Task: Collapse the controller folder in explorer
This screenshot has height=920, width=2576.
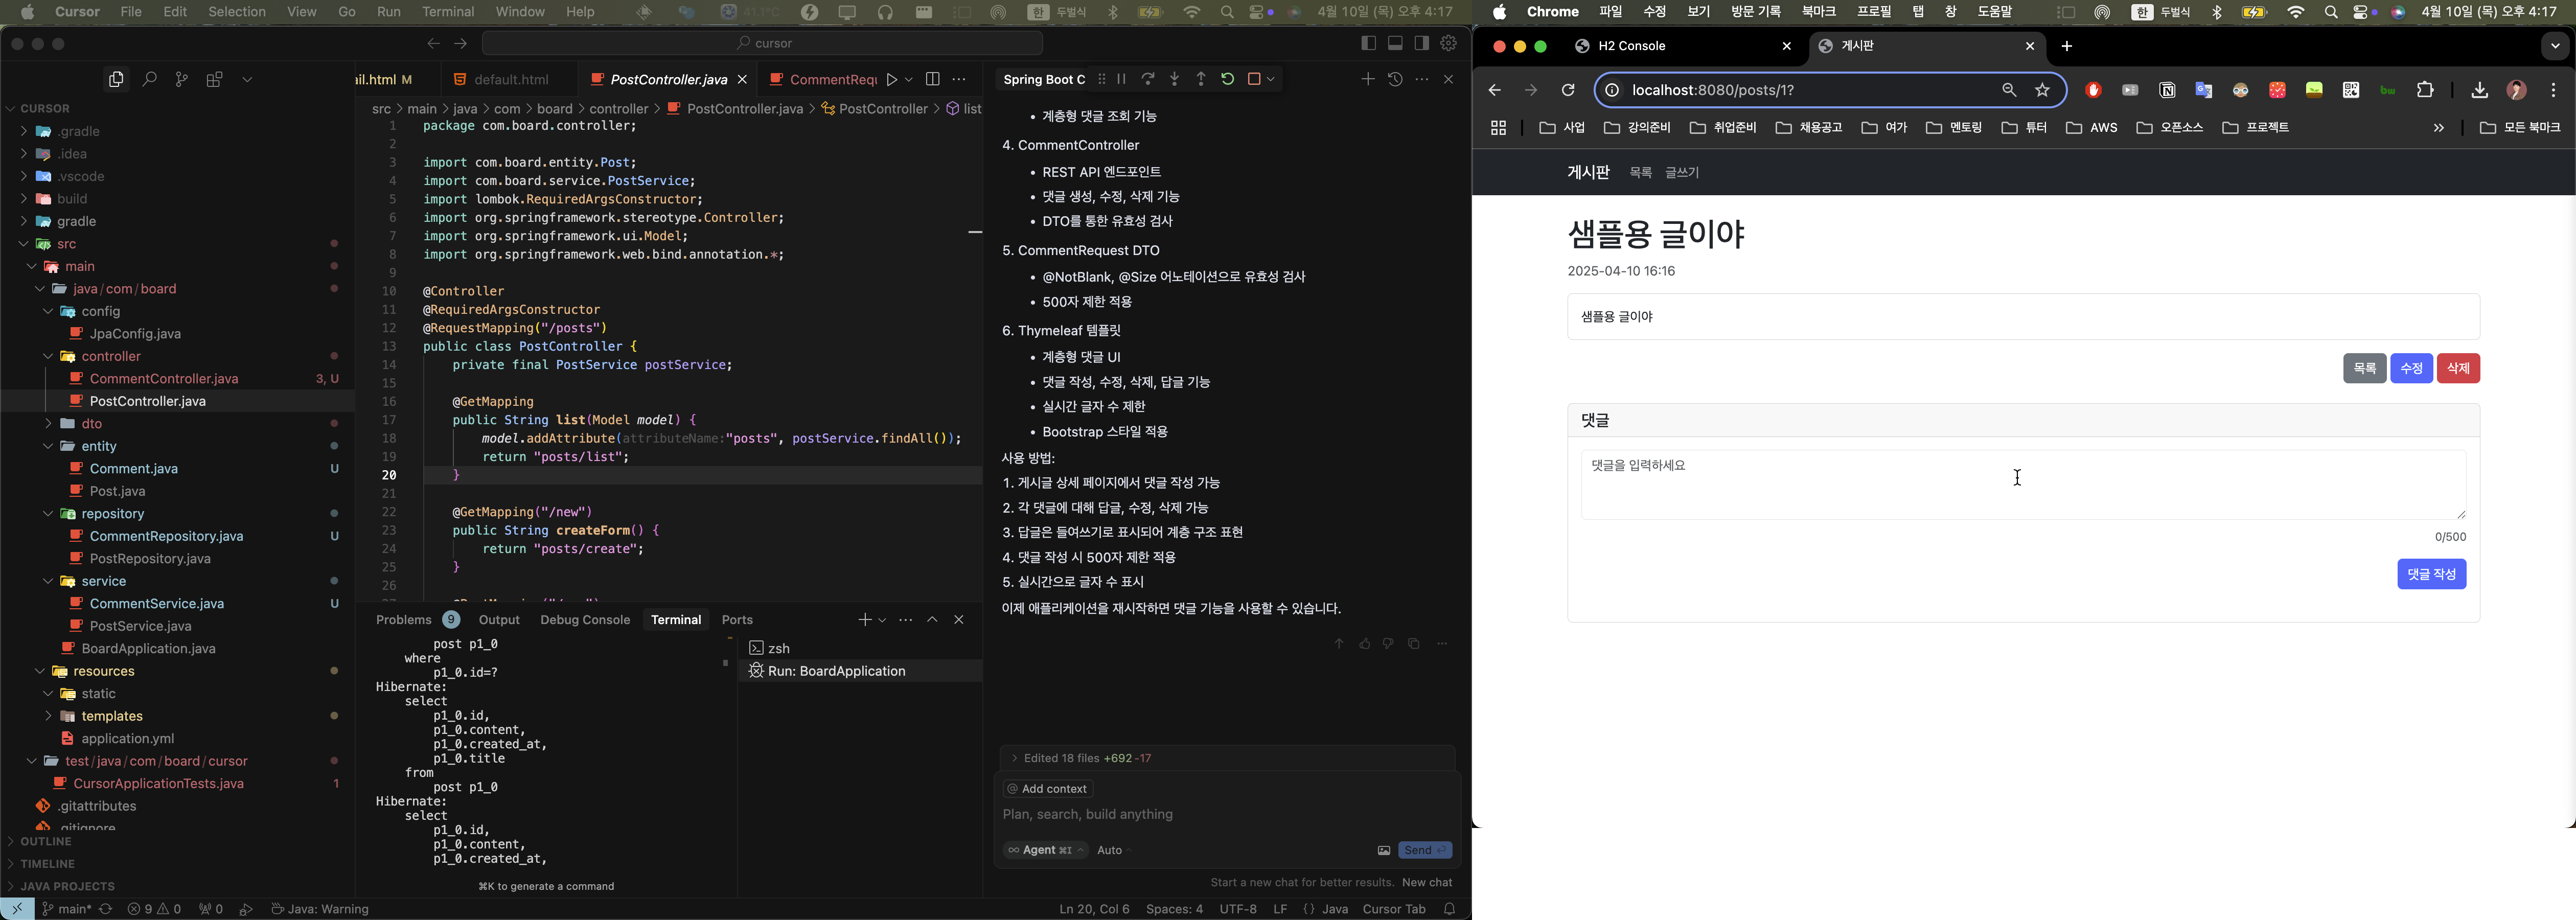Action: click(x=48, y=356)
